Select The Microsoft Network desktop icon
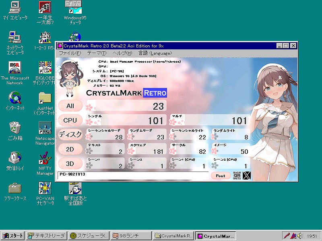 [15, 73]
